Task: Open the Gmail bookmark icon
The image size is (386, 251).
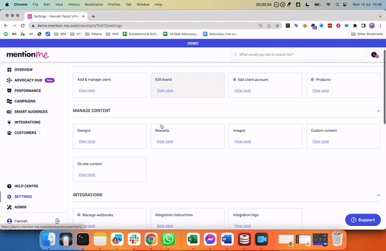Action: (14, 34)
